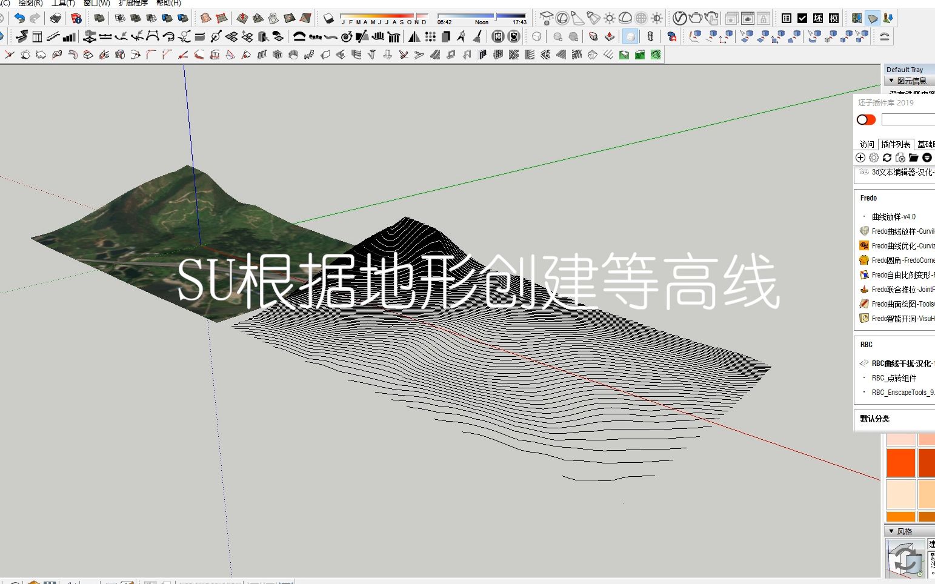Expand the 默认分类 section
Image resolution: width=935 pixels, height=584 pixels.
pyautogui.click(x=875, y=419)
